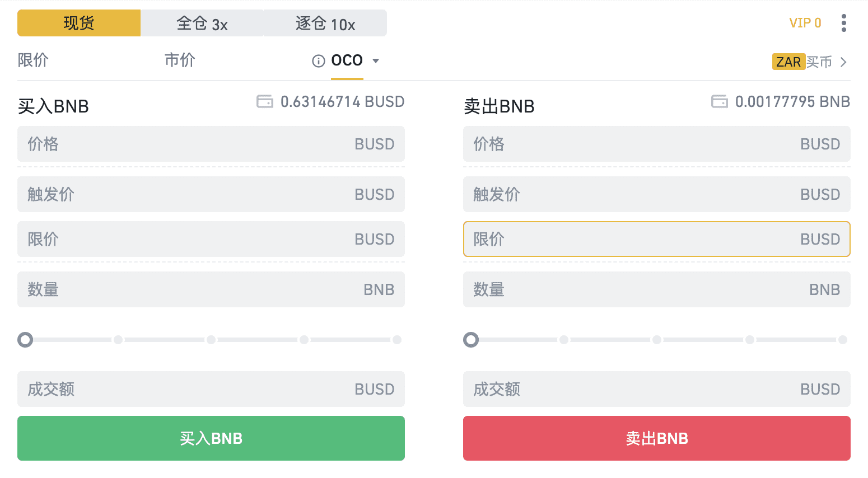Open the VIP 0 level link
Image resolution: width=868 pixels, height=478 pixels.
(x=805, y=23)
